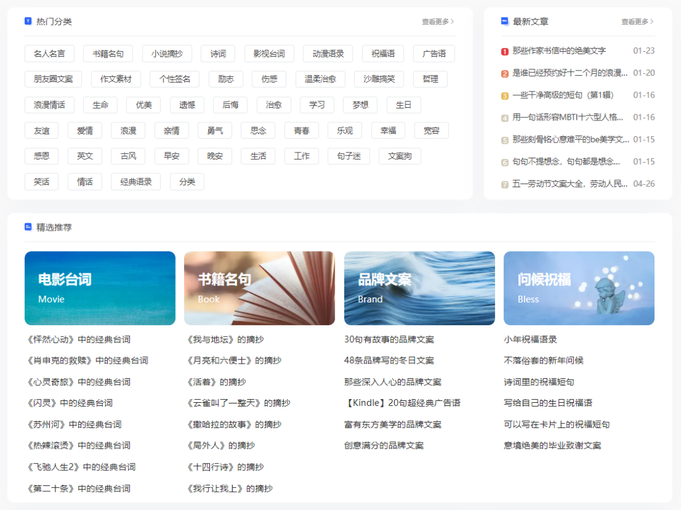This screenshot has height=510, width=681.
Task: Open the 问候祝福 Bless card
Action: pyautogui.click(x=578, y=288)
